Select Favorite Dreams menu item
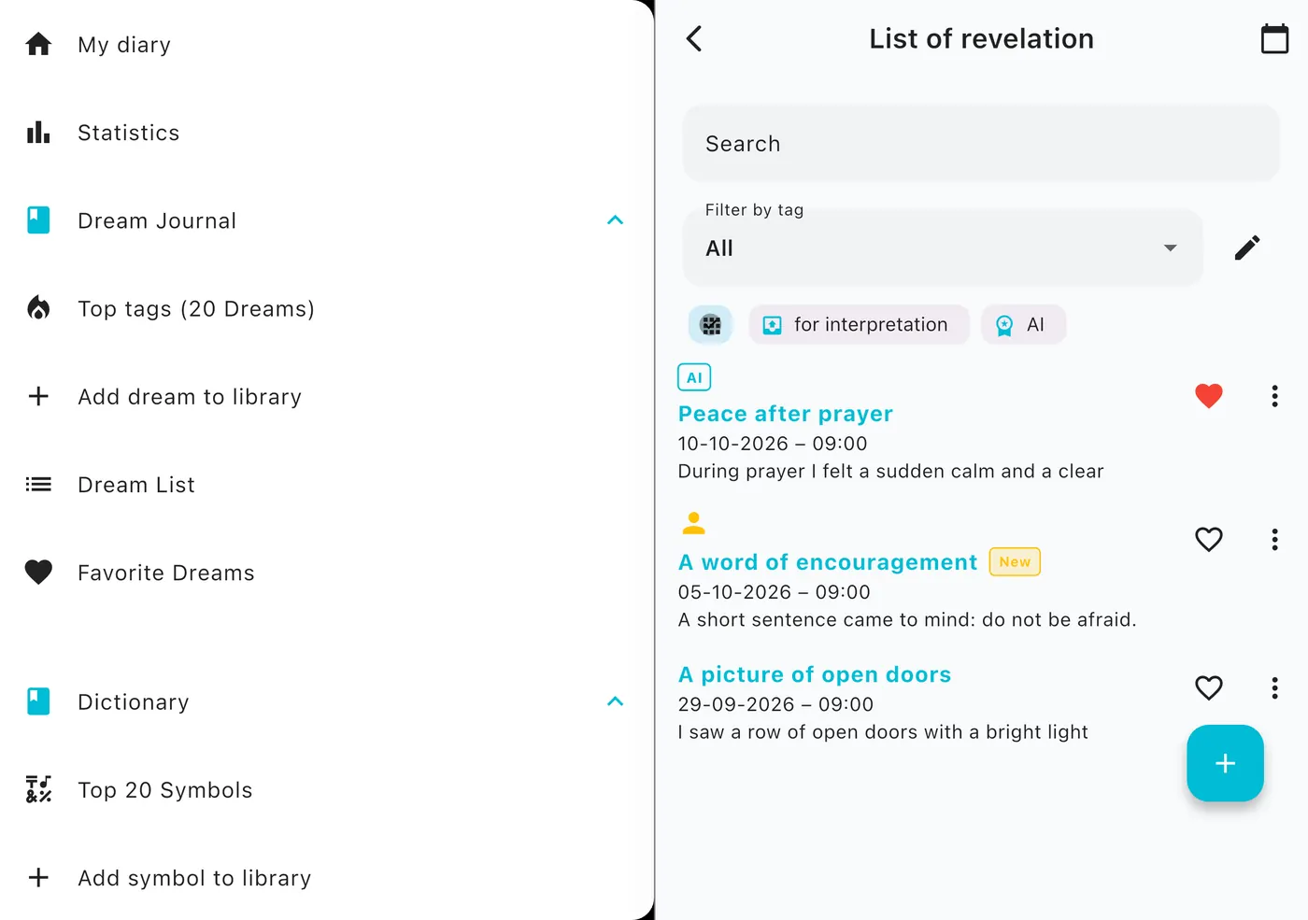The width and height of the screenshot is (1308, 920). pyautogui.click(x=327, y=572)
